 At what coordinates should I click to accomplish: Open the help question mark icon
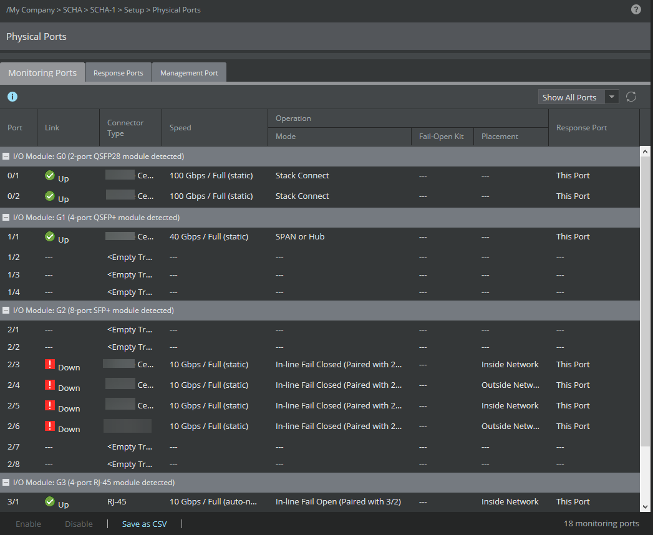[x=636, y=9]
